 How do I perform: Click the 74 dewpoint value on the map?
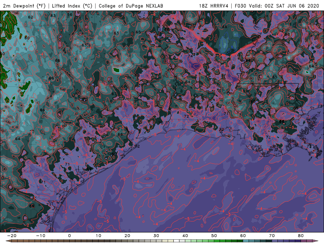(x=190, y=56)
